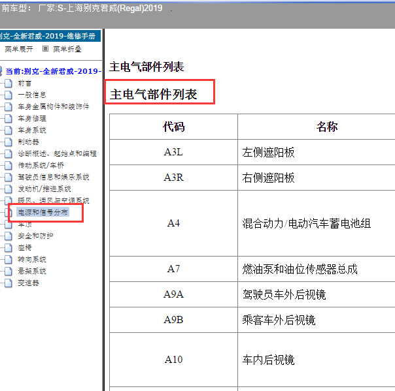This screenshot has height=391, width=395.
Task: Click table cell 右侧遮阳板
Action: click(x=317, y=178)
